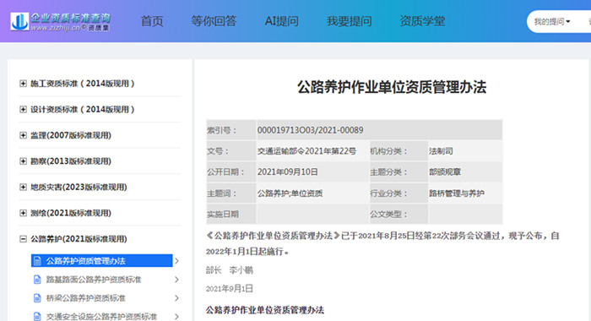Click chevron arrow of 桥梁公路养护资质标准 row

click(x=176, y=298)
